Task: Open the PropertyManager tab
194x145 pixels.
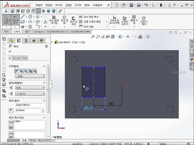Action: (x=19, y=41)
